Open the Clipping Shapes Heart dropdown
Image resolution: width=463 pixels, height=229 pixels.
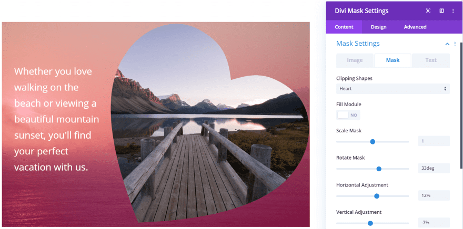[x=392, y=88]
